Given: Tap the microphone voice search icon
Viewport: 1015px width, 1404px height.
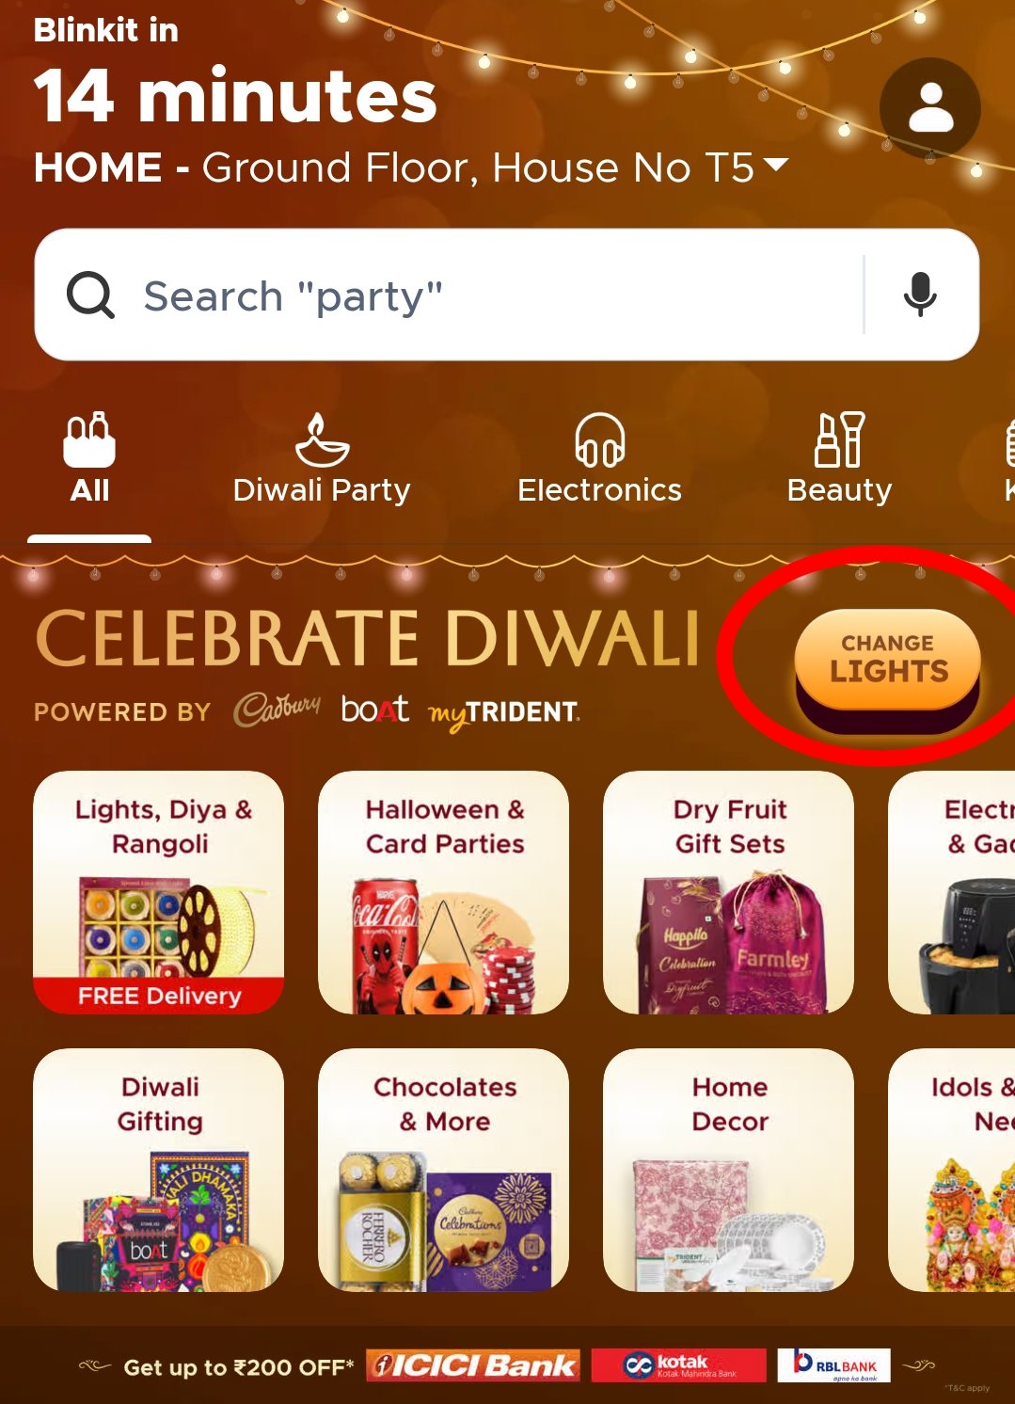Looking at the screenshot, I should (x=920, y=295).
